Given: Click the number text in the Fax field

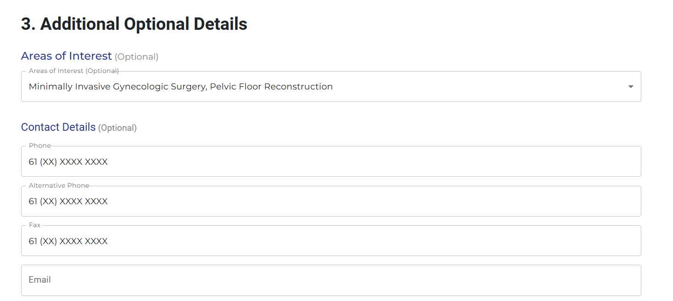Looking at the screenshot, I should click(68, 241).
